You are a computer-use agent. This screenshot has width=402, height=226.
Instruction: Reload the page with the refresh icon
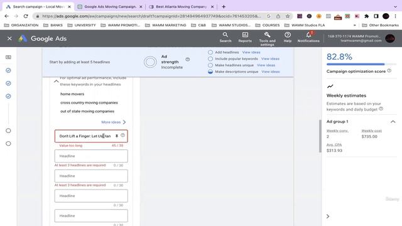(x=26, y=16)
